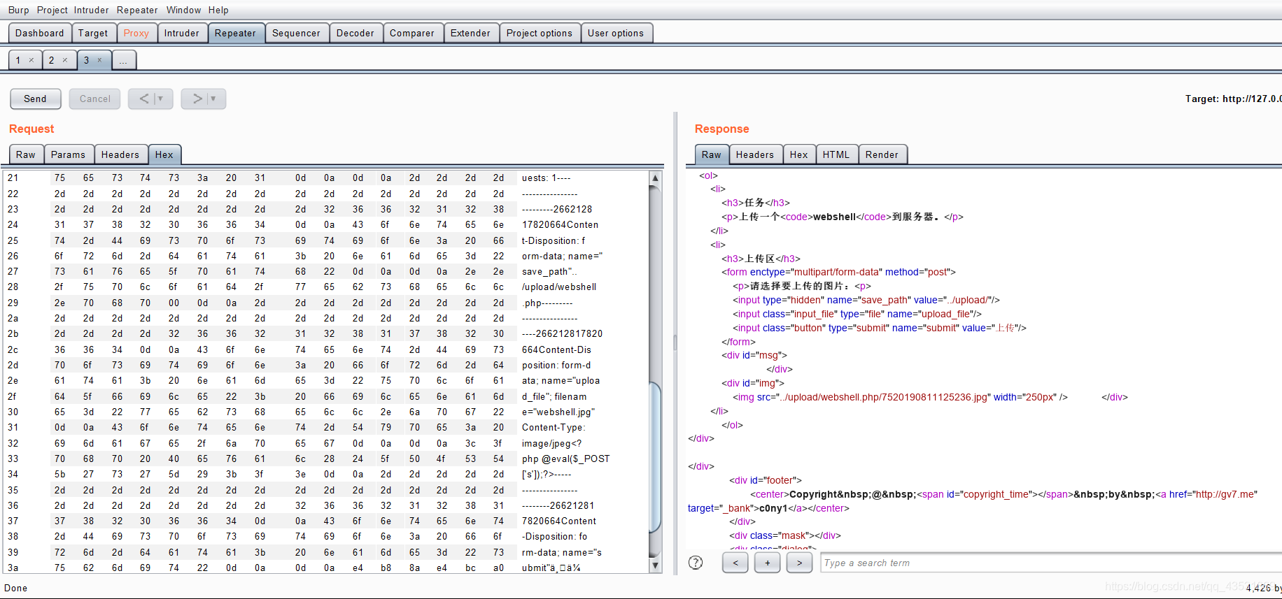
Task: Go forward to next request in history
Action: (x=197, y=99)
